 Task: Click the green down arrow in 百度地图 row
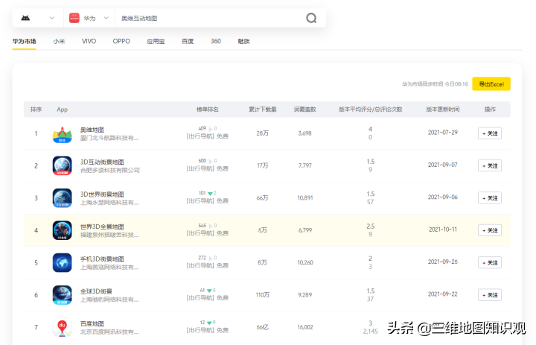(209, 323)
